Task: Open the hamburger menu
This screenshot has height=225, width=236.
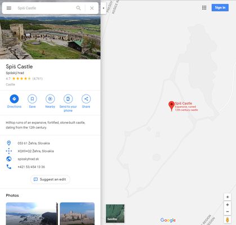Action: [x=9, y=8]
